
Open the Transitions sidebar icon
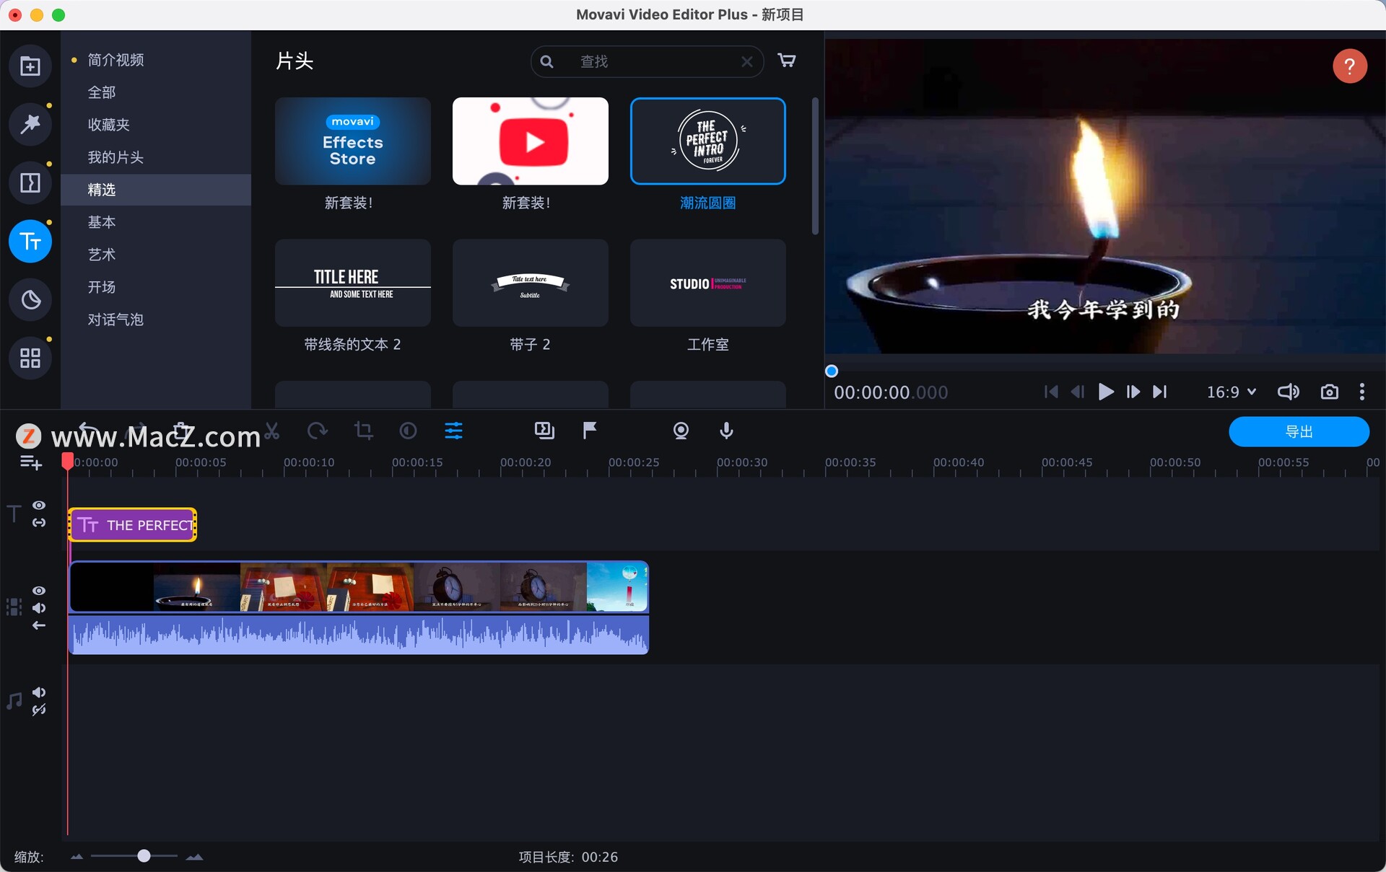click(x=30, y=182)
